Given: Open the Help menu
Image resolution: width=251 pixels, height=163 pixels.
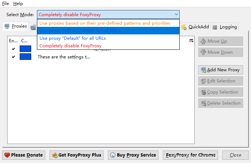Looking at the screenshot, I should point(18,3).
